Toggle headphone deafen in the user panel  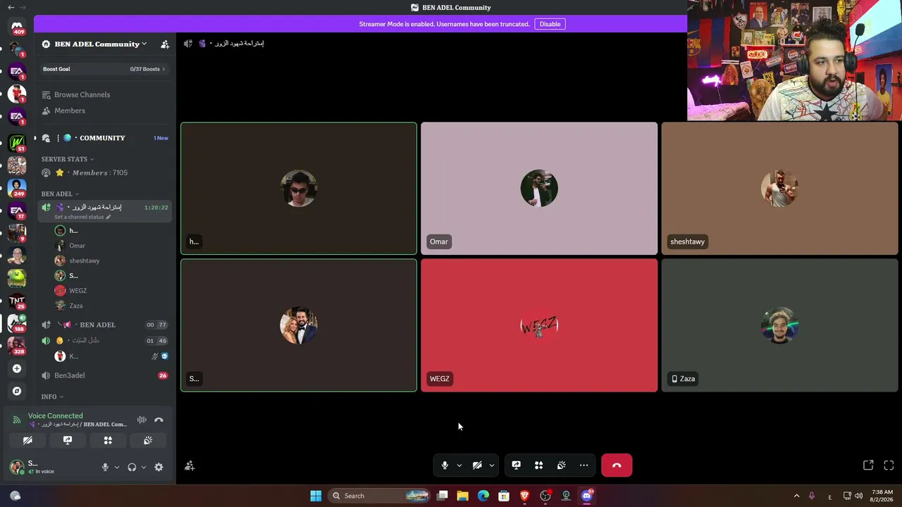pyautogui.click(x=132, y=467)
